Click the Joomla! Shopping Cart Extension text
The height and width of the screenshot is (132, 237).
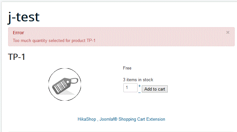133,119
